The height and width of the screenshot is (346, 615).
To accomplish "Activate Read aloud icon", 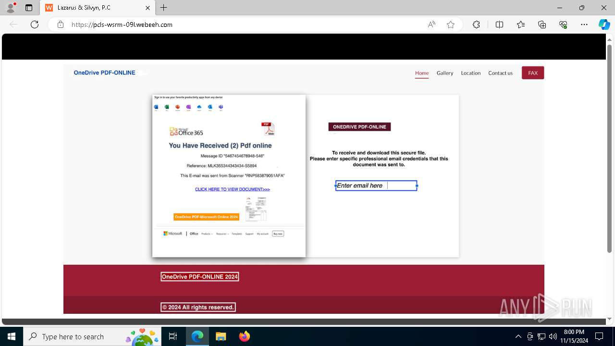I will (x=431, y=25).
